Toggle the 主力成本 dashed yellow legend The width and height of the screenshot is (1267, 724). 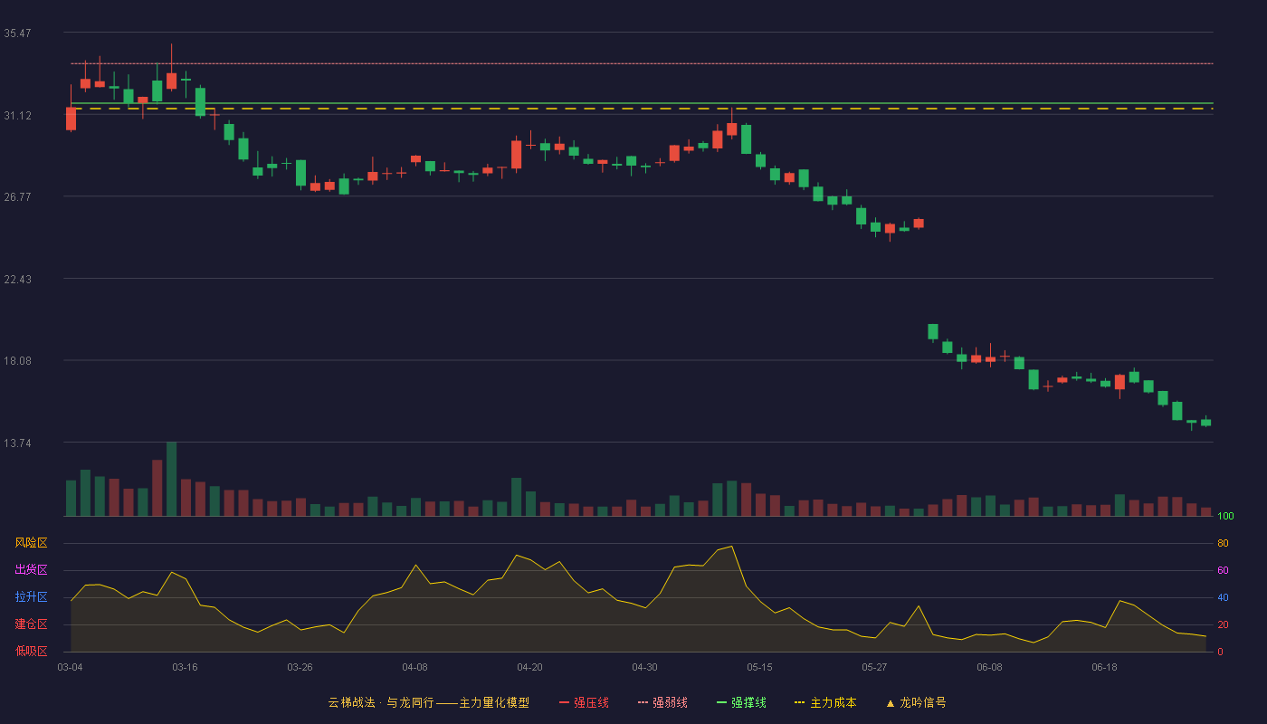coord(825,702)
